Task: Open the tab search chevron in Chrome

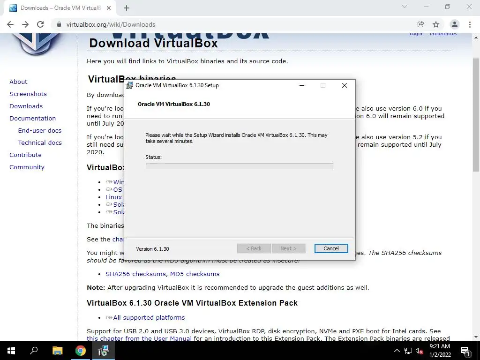Action: tap(405, 7)
